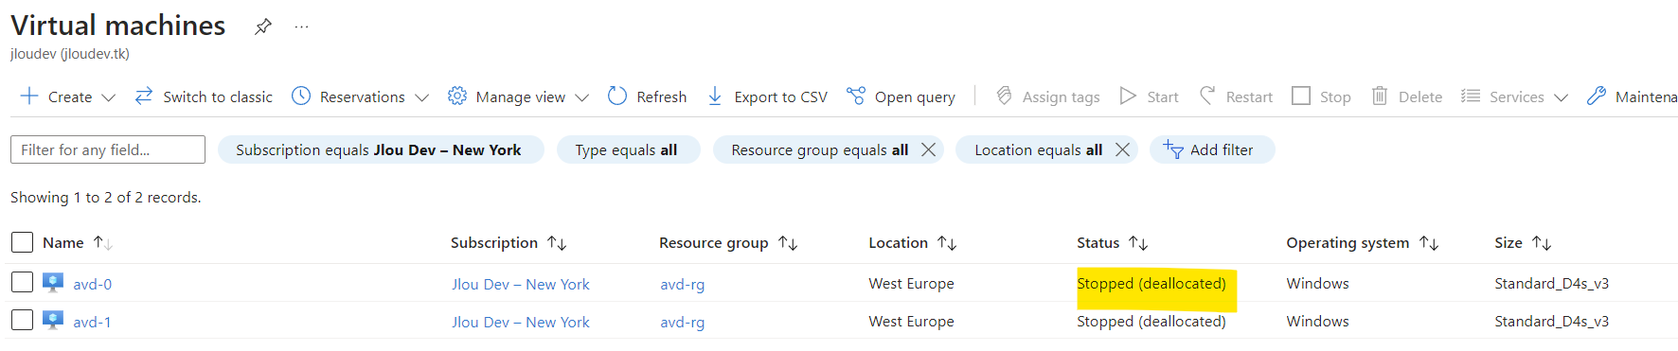The image size is (1678, 351).
Task: Click the avd-1 VM icon
Action: tap(53, 321)
